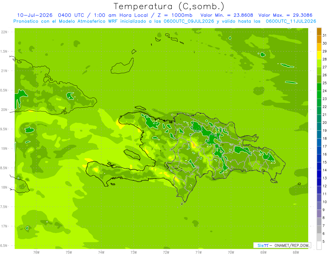
Task: Click colorbar value 31
Action: pyautogui.click(x=325, y=35)
